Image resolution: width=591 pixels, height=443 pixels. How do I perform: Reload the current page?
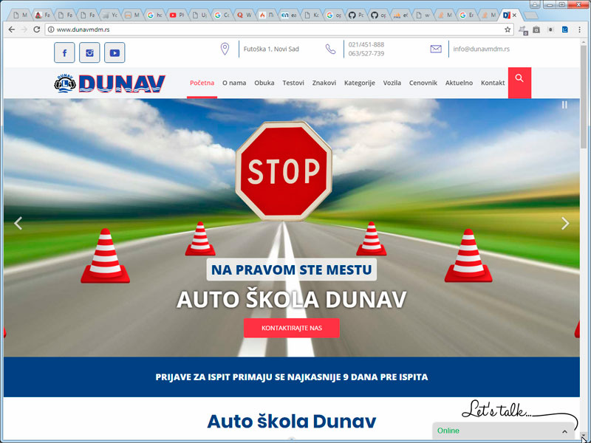tap(36, 30)
